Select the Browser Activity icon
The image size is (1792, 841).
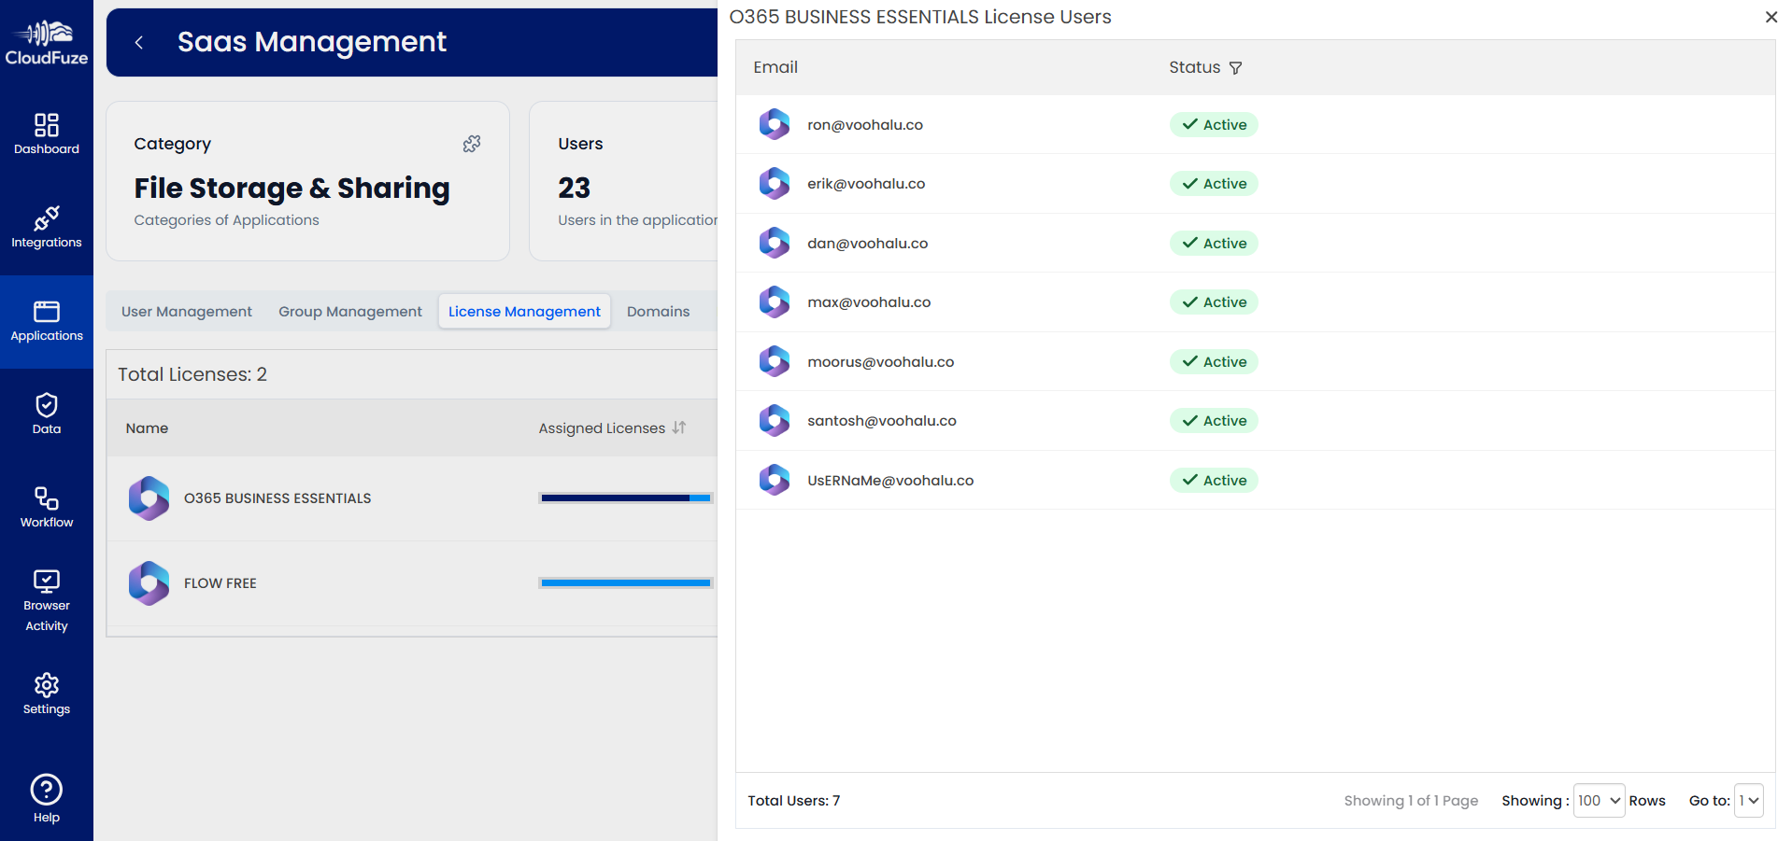click(x=46, y=581)
